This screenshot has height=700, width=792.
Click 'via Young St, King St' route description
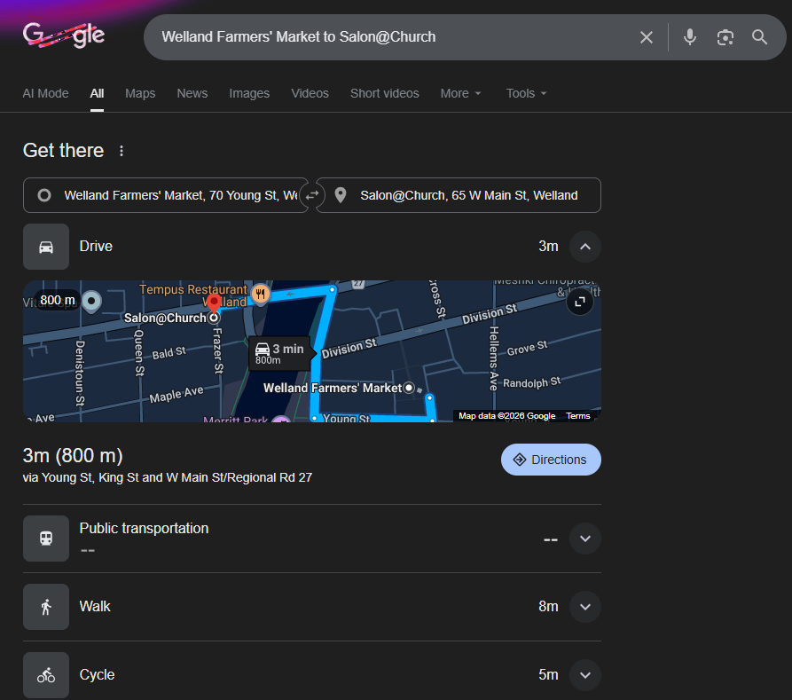pyautogui.click(x=168, y=477)
